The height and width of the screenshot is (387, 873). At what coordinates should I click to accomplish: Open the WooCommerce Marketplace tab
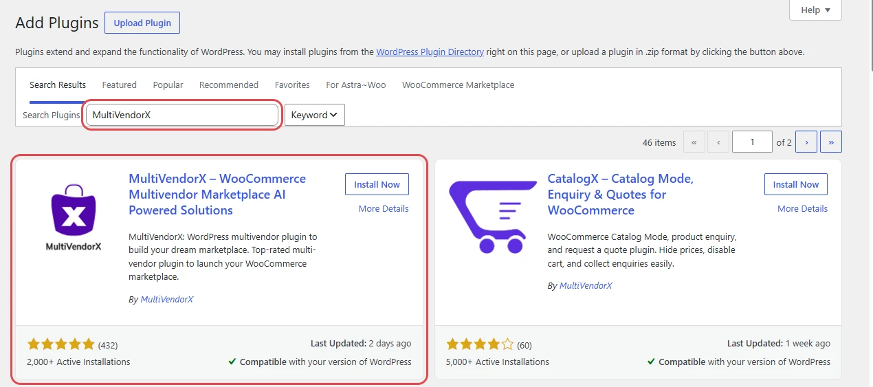click(x=458, y=85)
